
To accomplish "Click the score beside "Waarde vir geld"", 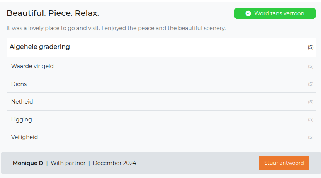I will pos(311,66).
